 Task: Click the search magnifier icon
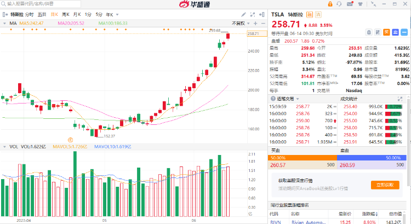4,4
